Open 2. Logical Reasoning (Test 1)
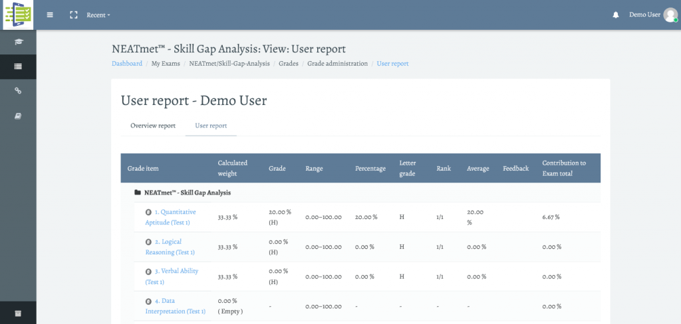The image size is (681, 324). click(x=170, y=247)
